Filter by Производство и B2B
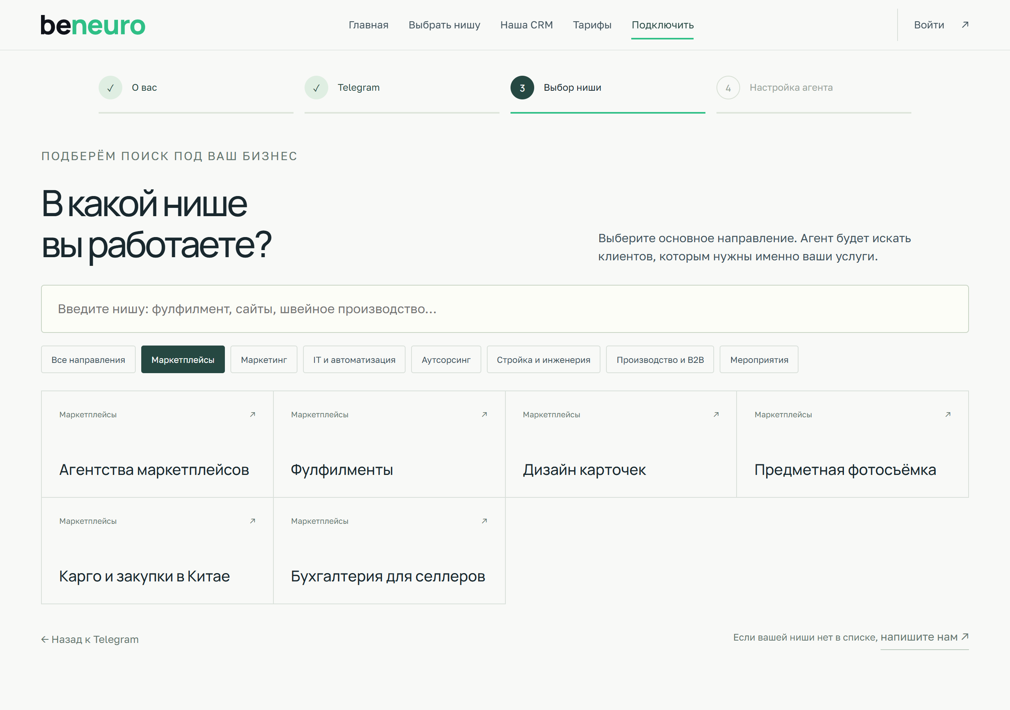Screen dimensions: 1010x710 [x=660, y=359]
